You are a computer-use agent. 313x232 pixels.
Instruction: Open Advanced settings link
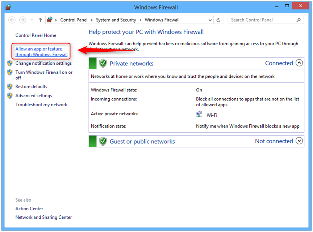click(x=34, y=96)
